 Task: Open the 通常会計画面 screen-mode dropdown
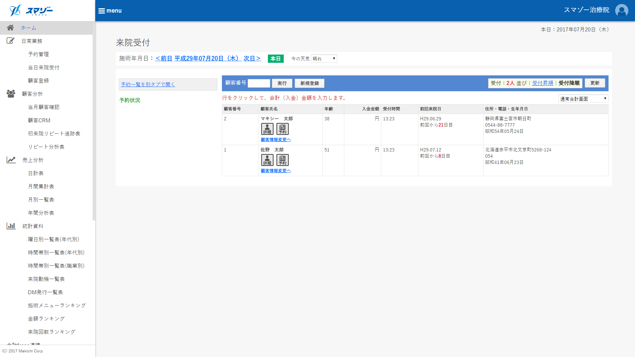coord(583,99)
